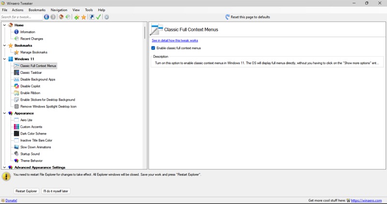Select the Information label

point(28,32)
